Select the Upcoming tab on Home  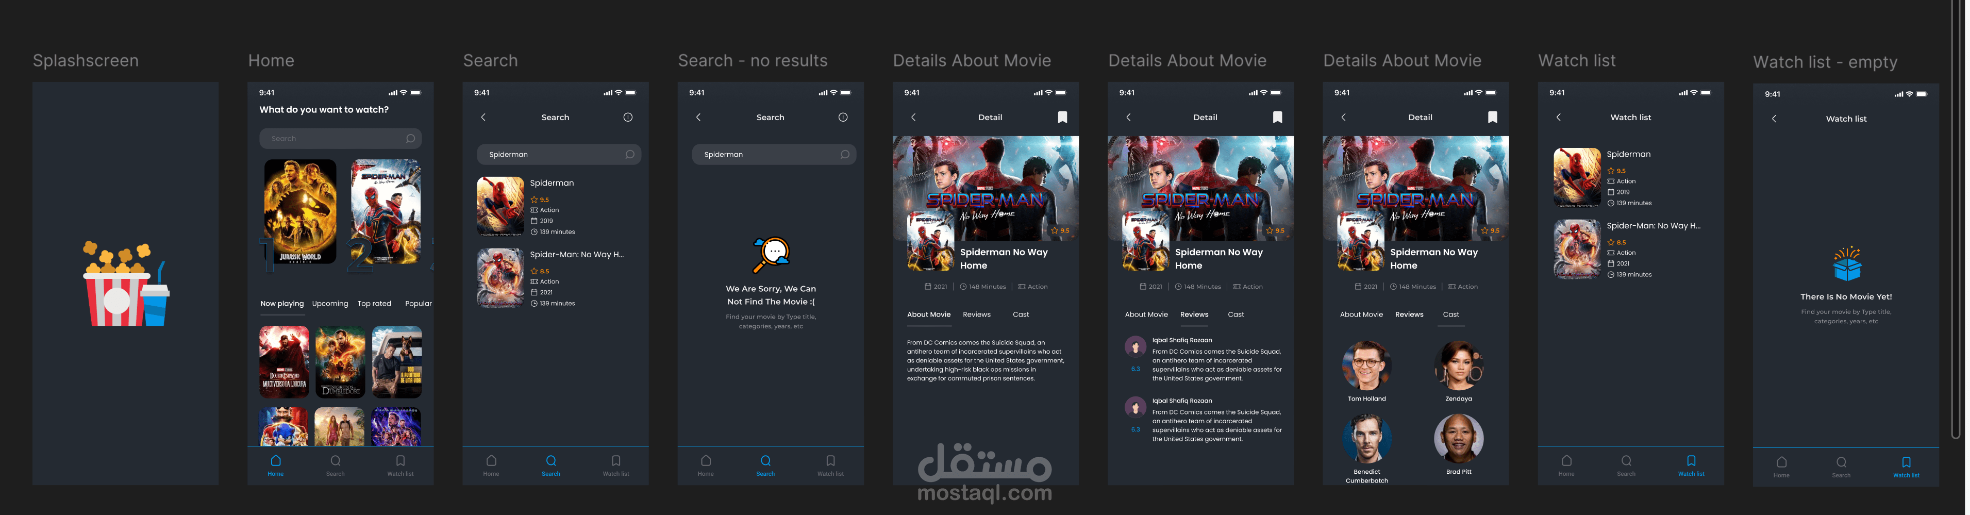point(329,304)
